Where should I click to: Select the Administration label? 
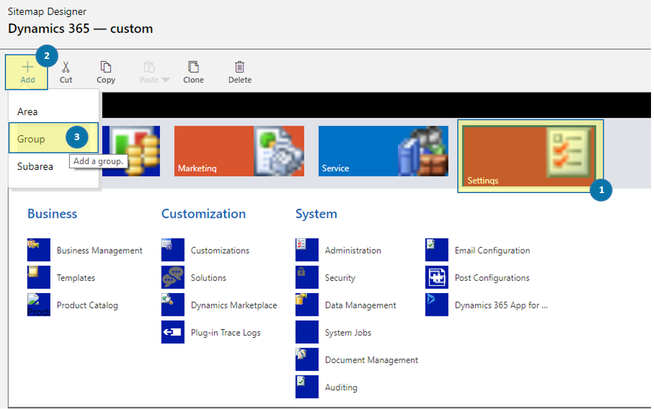click(353, 250)
